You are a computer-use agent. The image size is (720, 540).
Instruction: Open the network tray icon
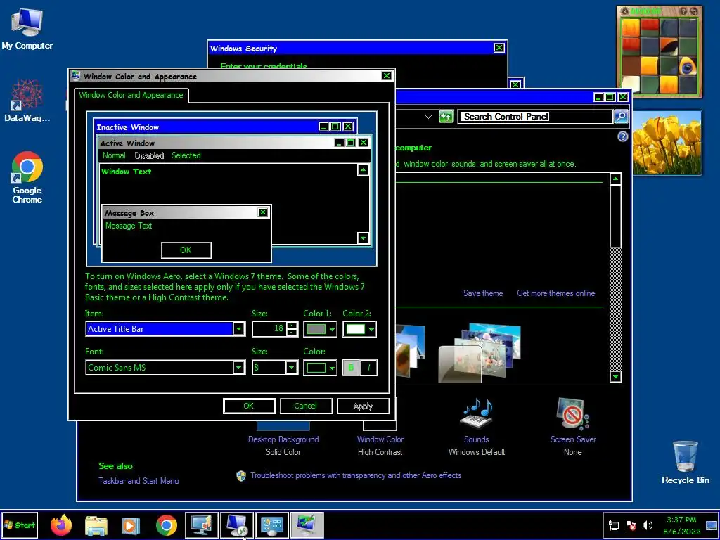point(613,525)
